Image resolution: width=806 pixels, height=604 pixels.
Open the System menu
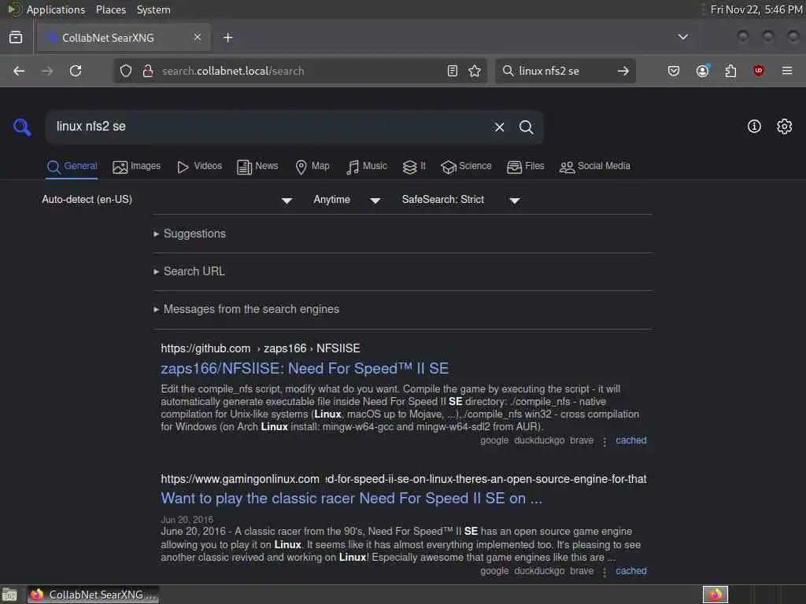[x=153, y=9]
